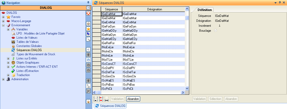Click the Abandon button below the grid

point(133,99)
